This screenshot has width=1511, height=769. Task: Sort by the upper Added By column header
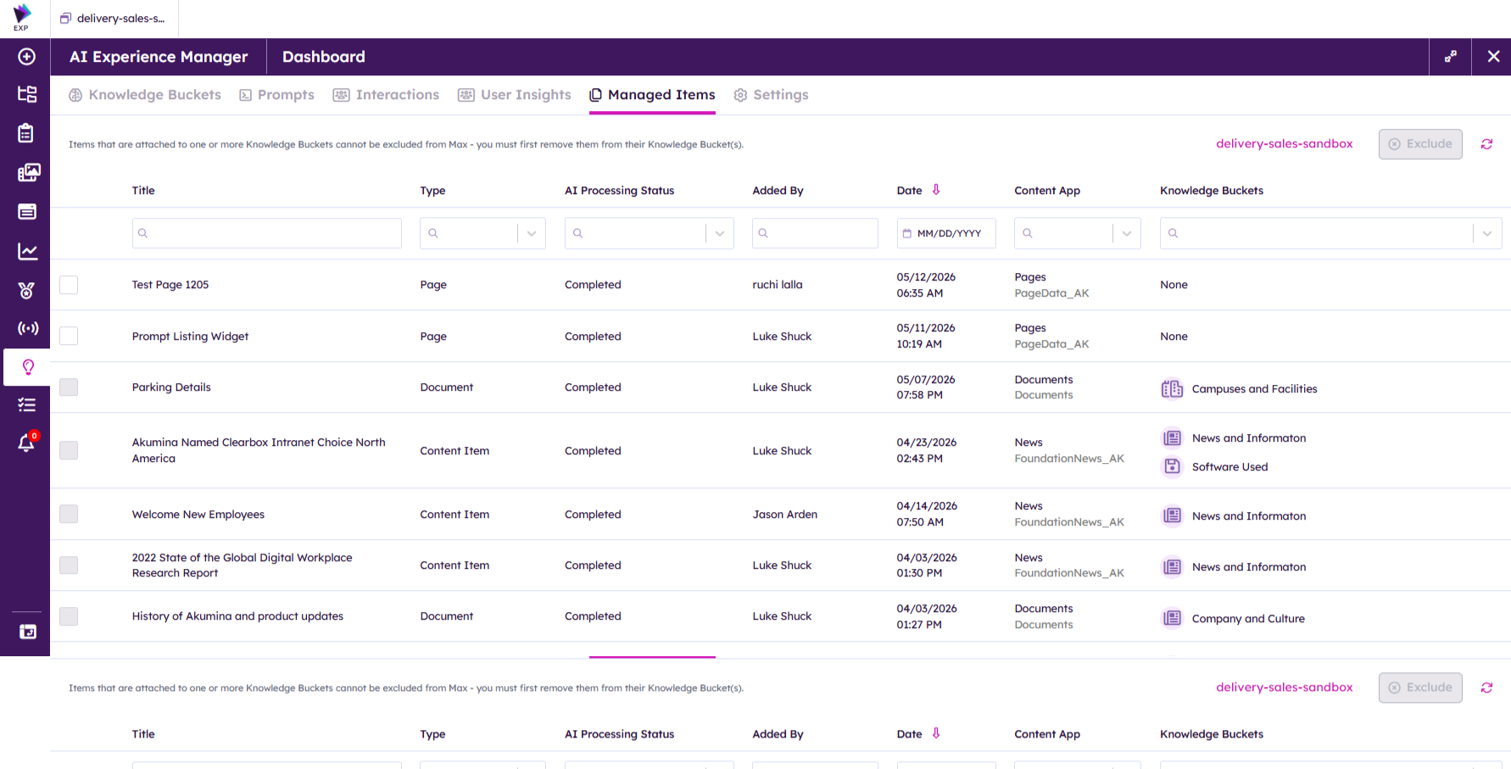pos(778,191)
